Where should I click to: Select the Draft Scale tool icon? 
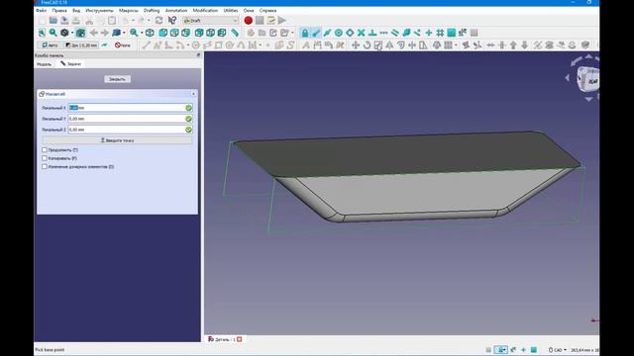coord(378,45)
